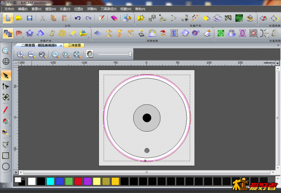
Task: Expand the New file icon flyout arrow
Action: 12,22
